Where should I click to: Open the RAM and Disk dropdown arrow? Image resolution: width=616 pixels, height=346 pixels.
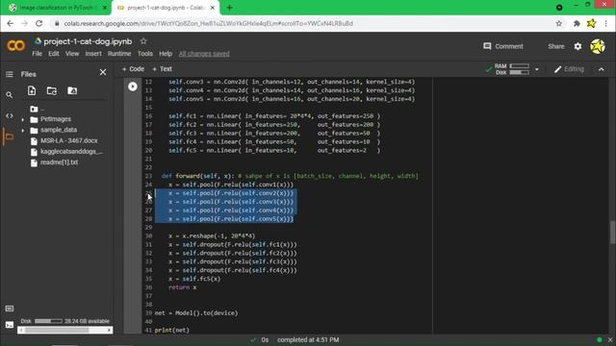pyautogui.click(x=537, y=69)
